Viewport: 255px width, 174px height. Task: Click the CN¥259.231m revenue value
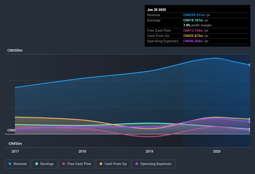point(194,15)
